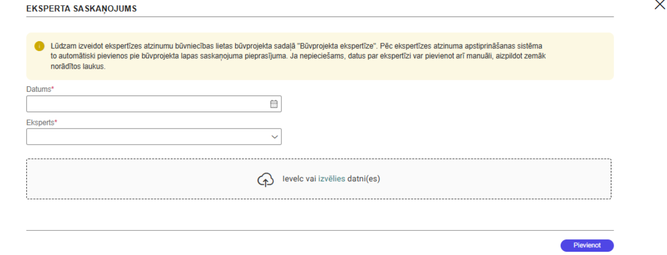
Task: Click the red asterisk beside Eksperts
Action: tap(56, 123)
